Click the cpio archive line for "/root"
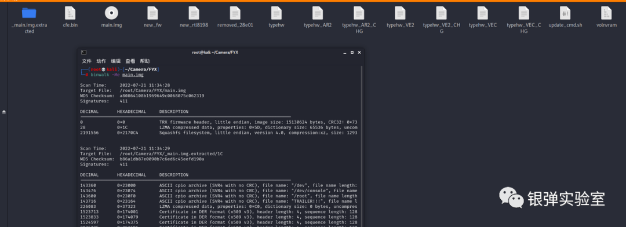The height and width of the screenshot is (227, 626). (x=219, y=196)
